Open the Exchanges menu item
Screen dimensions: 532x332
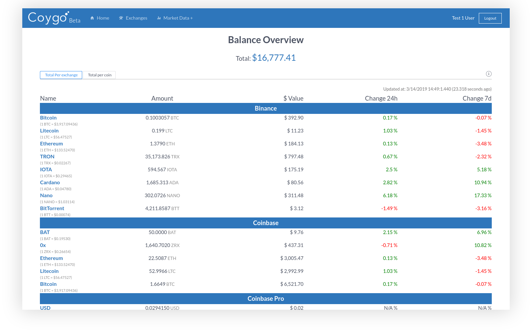[x=136, y=18]
